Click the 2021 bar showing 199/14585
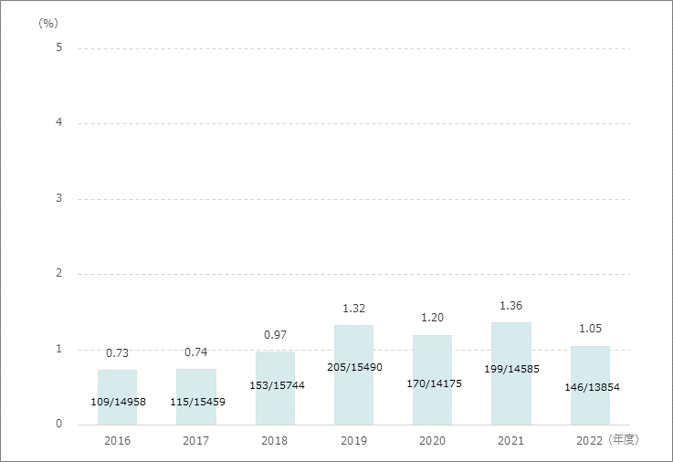Screen dimensions: 673x462 (x=511, y=373)
